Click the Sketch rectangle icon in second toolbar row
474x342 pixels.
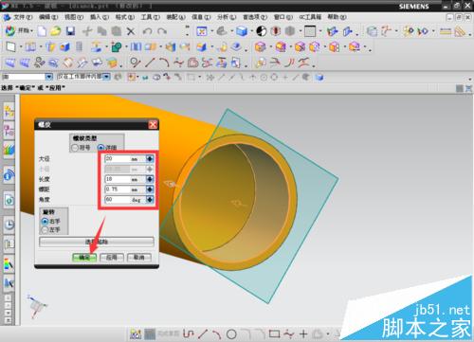(10, 47)
